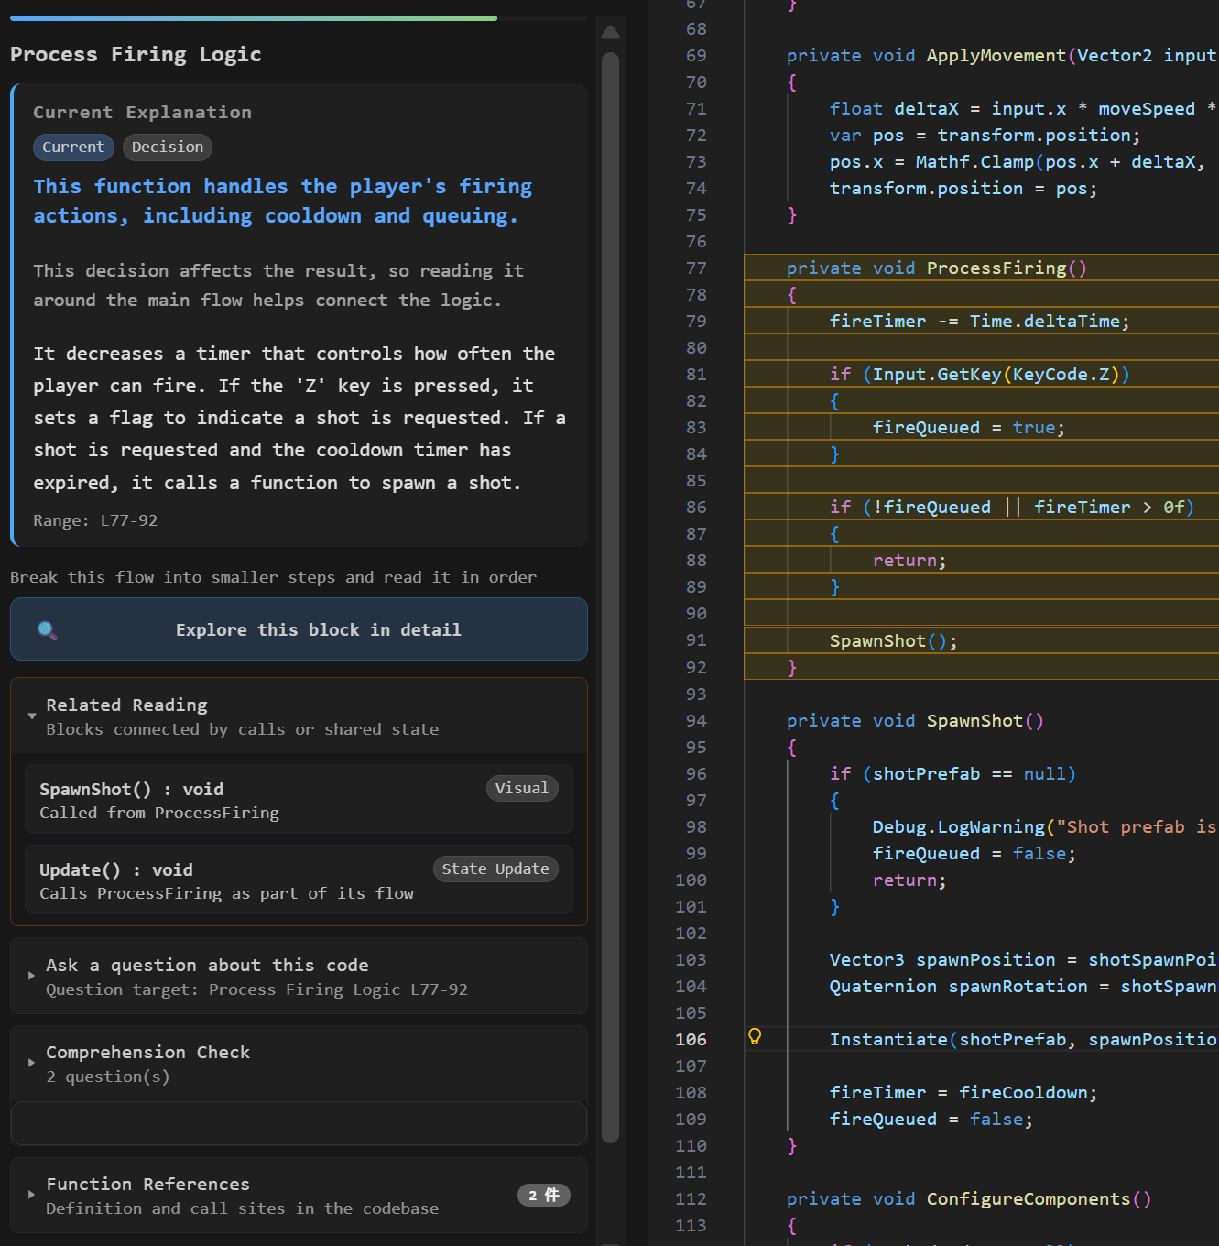Open Explore this block in detail

click(x=299, y=629)
